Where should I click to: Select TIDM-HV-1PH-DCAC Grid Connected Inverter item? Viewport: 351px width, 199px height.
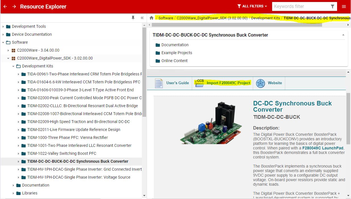tap(85, 169)
